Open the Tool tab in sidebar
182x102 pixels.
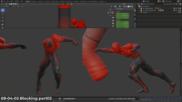[135, 14]
